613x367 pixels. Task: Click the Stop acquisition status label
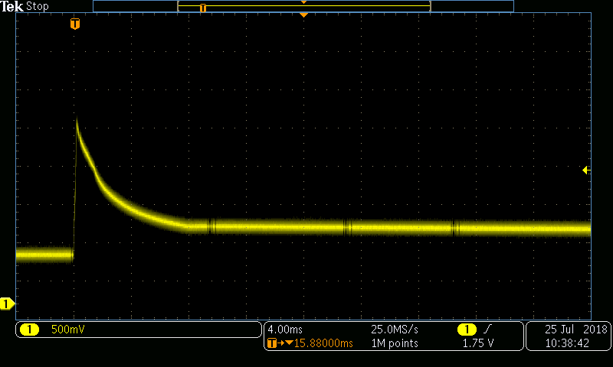click(38, 6)
